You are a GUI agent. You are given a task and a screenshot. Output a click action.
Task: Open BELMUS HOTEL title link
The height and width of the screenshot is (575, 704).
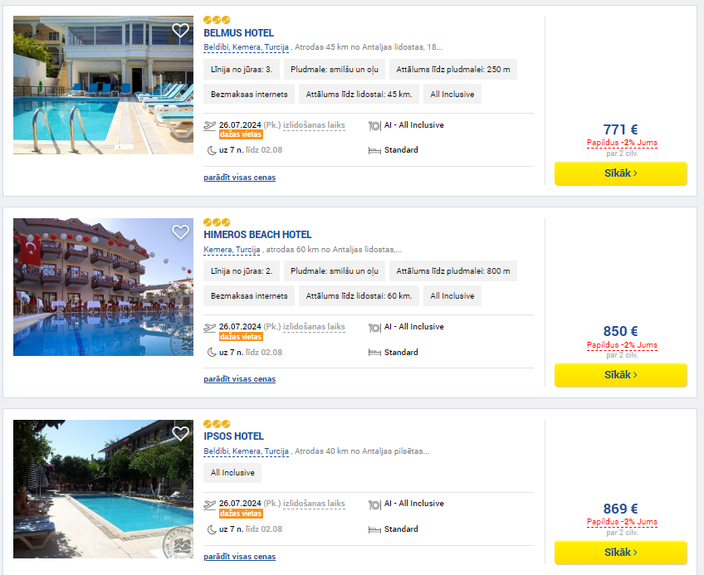coord(238,32)
